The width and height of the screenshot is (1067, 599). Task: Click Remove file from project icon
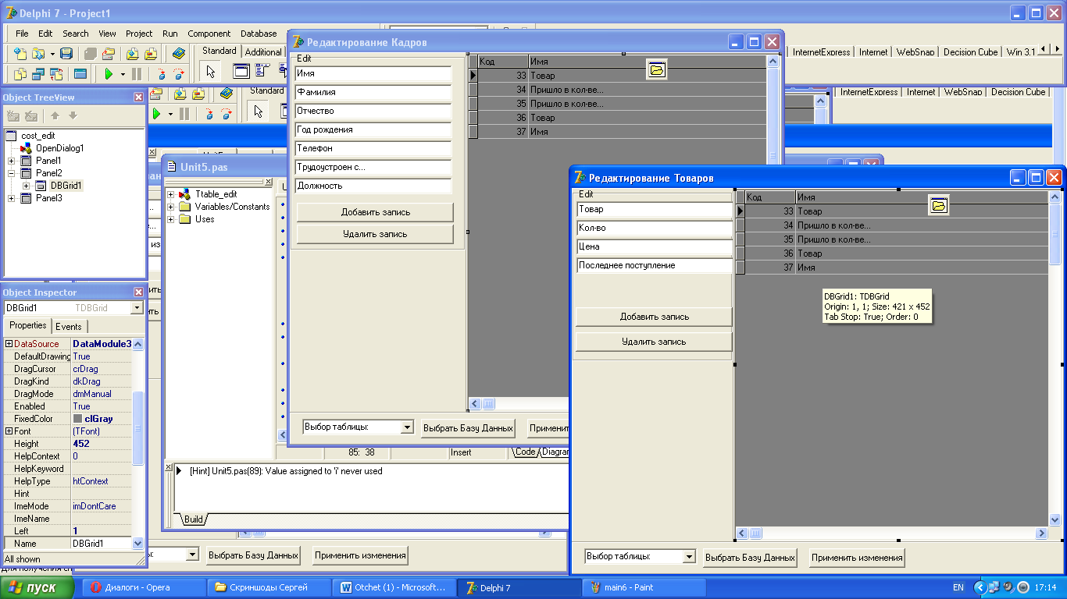151,54
